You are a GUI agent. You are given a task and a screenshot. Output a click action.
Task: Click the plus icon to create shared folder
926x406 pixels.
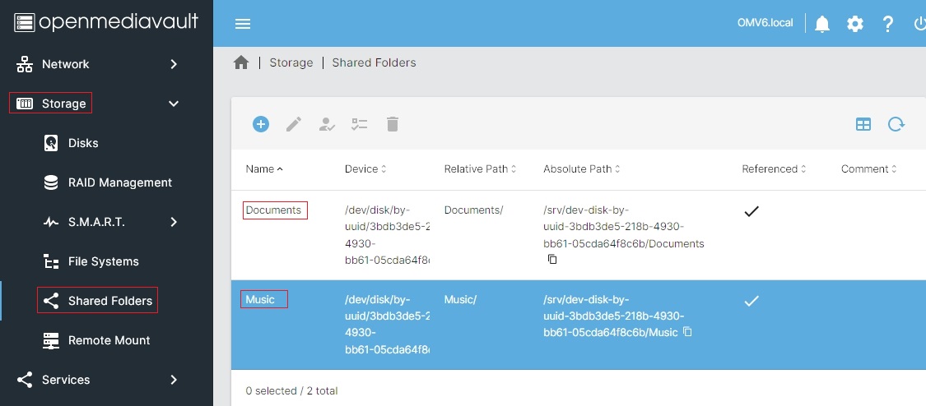click(260, 124)
